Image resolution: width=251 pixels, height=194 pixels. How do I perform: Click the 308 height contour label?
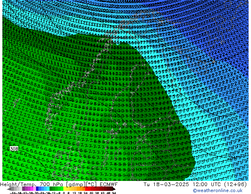14,149
